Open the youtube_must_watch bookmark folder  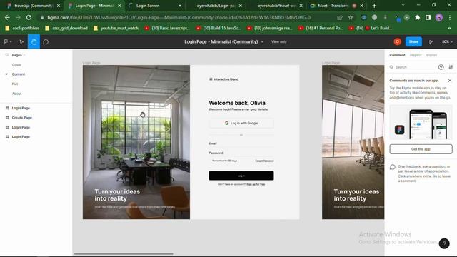[116, 29]
